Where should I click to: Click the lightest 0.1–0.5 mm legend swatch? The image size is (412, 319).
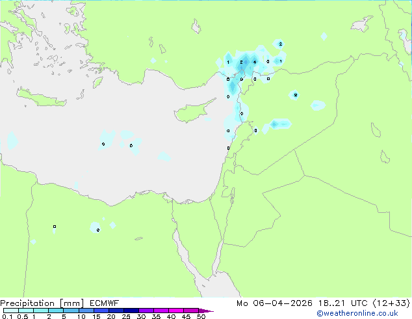point(11,311)
